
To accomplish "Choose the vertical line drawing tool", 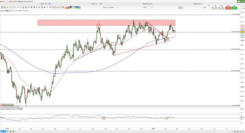I will pos(21,7).
